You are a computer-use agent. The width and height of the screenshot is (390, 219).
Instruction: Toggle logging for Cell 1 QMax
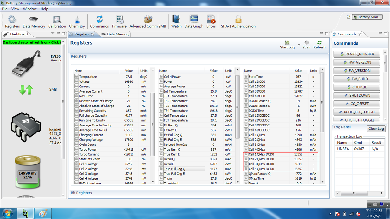246,135
